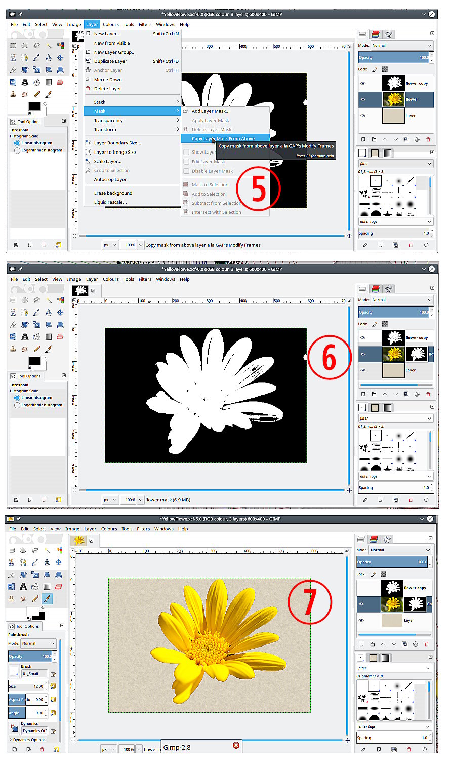This screenshot has height=760, width=451.
Task: Open brush filter dropdown in the mask-only window
Action: tap(396, 418)
